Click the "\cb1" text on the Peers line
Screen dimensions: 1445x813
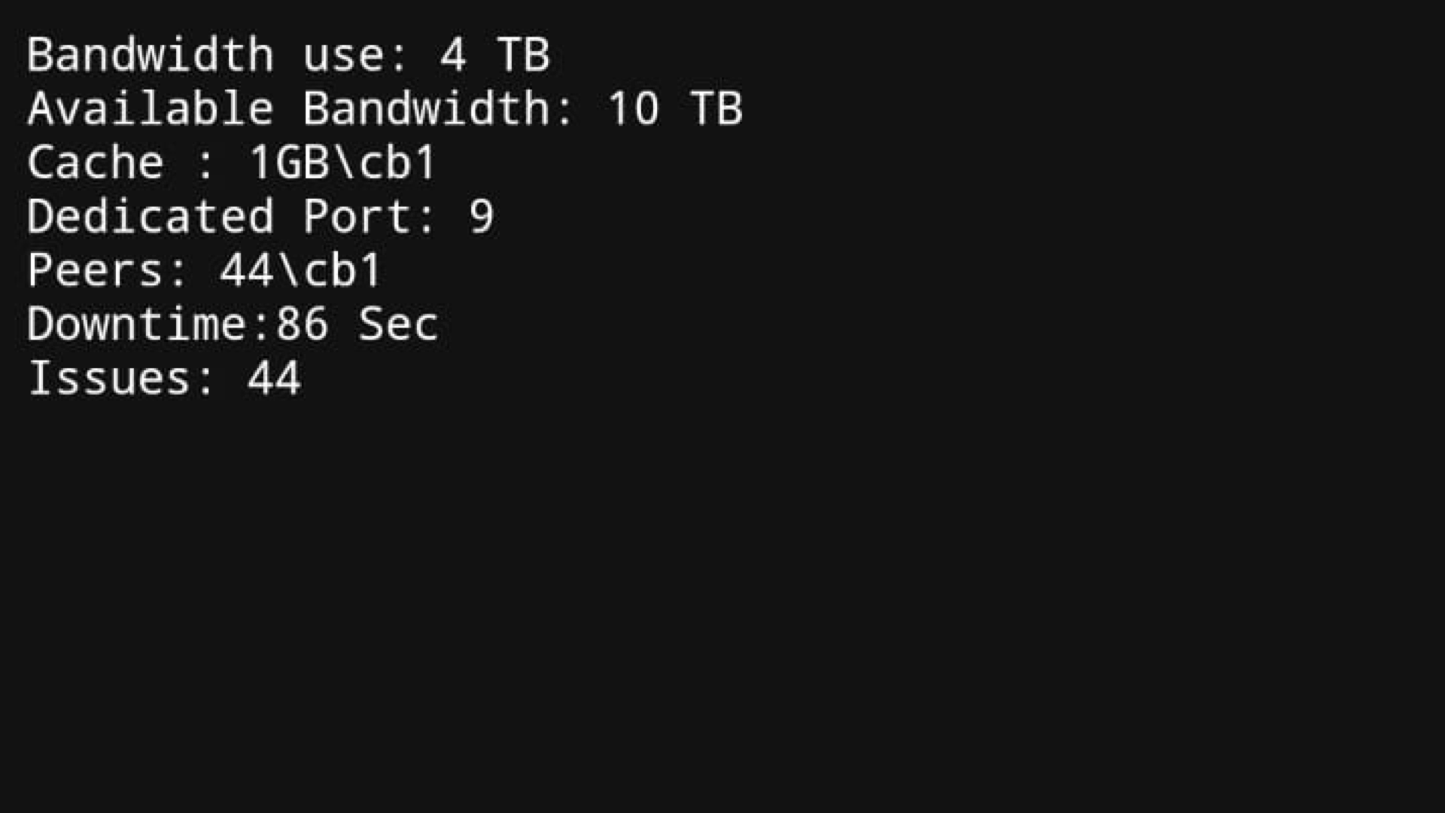[x=330, y=270]
